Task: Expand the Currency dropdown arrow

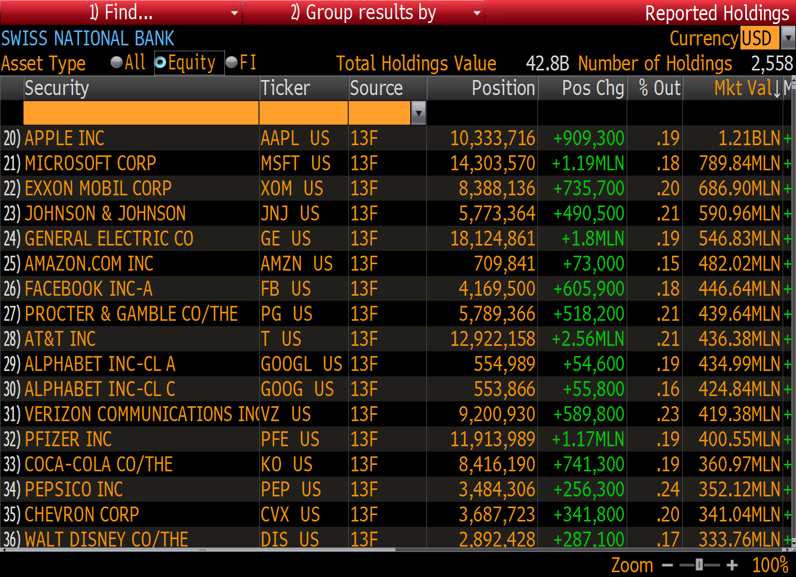Action: [x=788, y=38]
